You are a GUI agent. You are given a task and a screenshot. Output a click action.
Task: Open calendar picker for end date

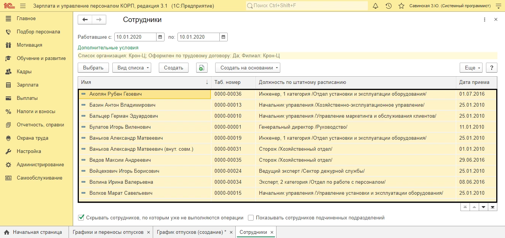tap(224, 37)
